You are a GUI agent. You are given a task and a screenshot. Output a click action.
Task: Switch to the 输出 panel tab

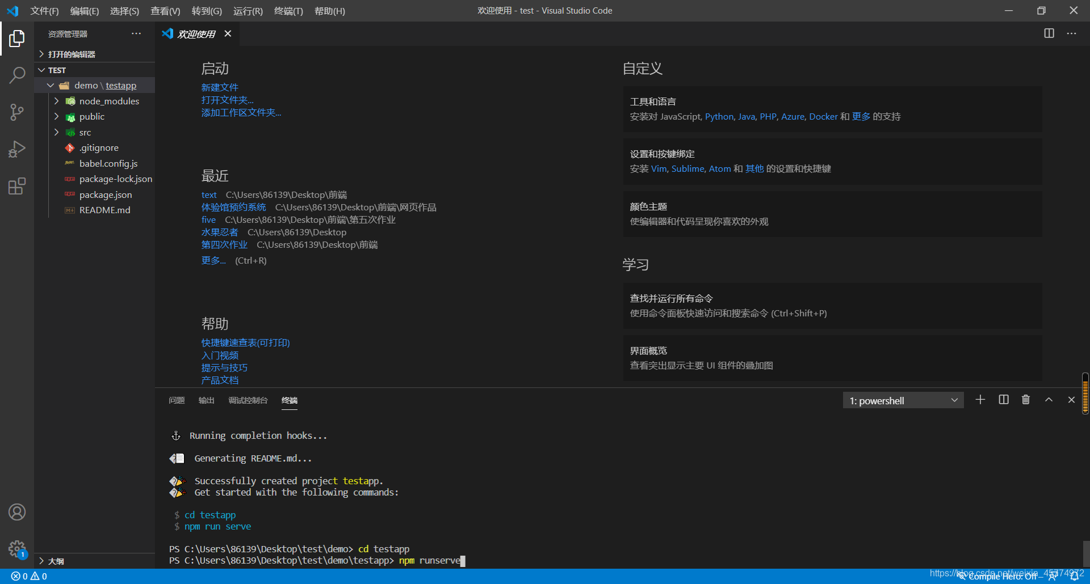pos(207,400)
